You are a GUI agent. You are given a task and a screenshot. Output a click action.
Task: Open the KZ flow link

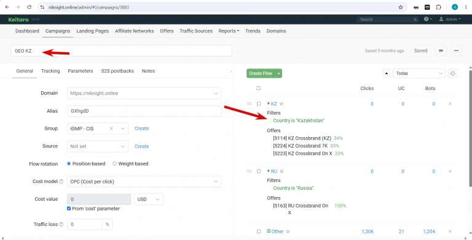[273, 104]
